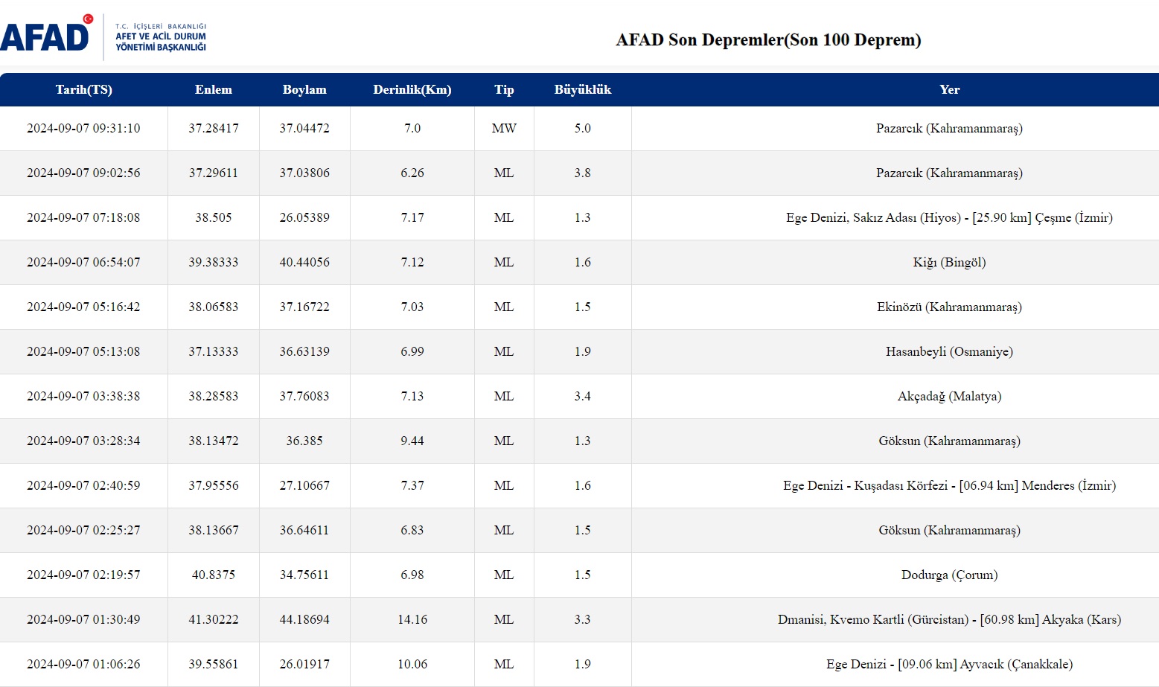Select Ekinözü (Kahramanmaraş) location cell

tap(949, 307)
